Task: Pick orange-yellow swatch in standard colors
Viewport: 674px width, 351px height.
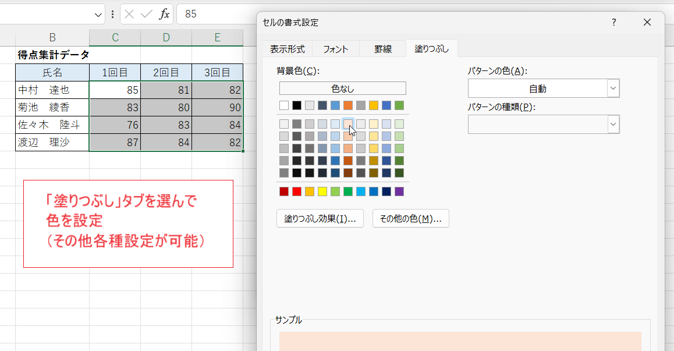Action: click(x=310, y=192)
